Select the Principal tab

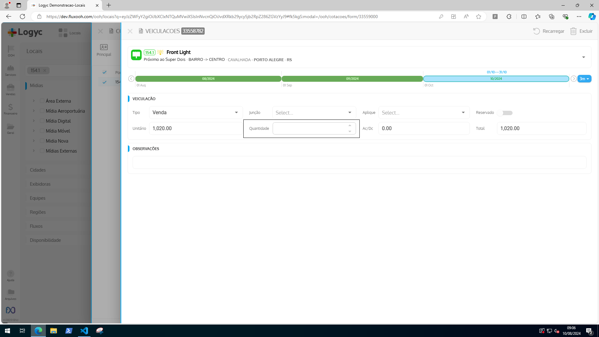(x=104, y=50)
